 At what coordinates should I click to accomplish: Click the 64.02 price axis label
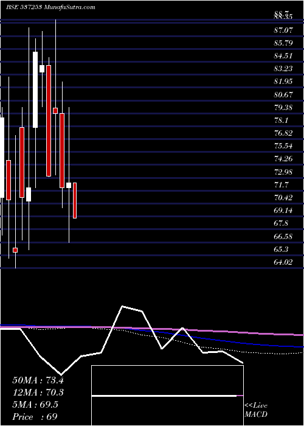point(283,262)
